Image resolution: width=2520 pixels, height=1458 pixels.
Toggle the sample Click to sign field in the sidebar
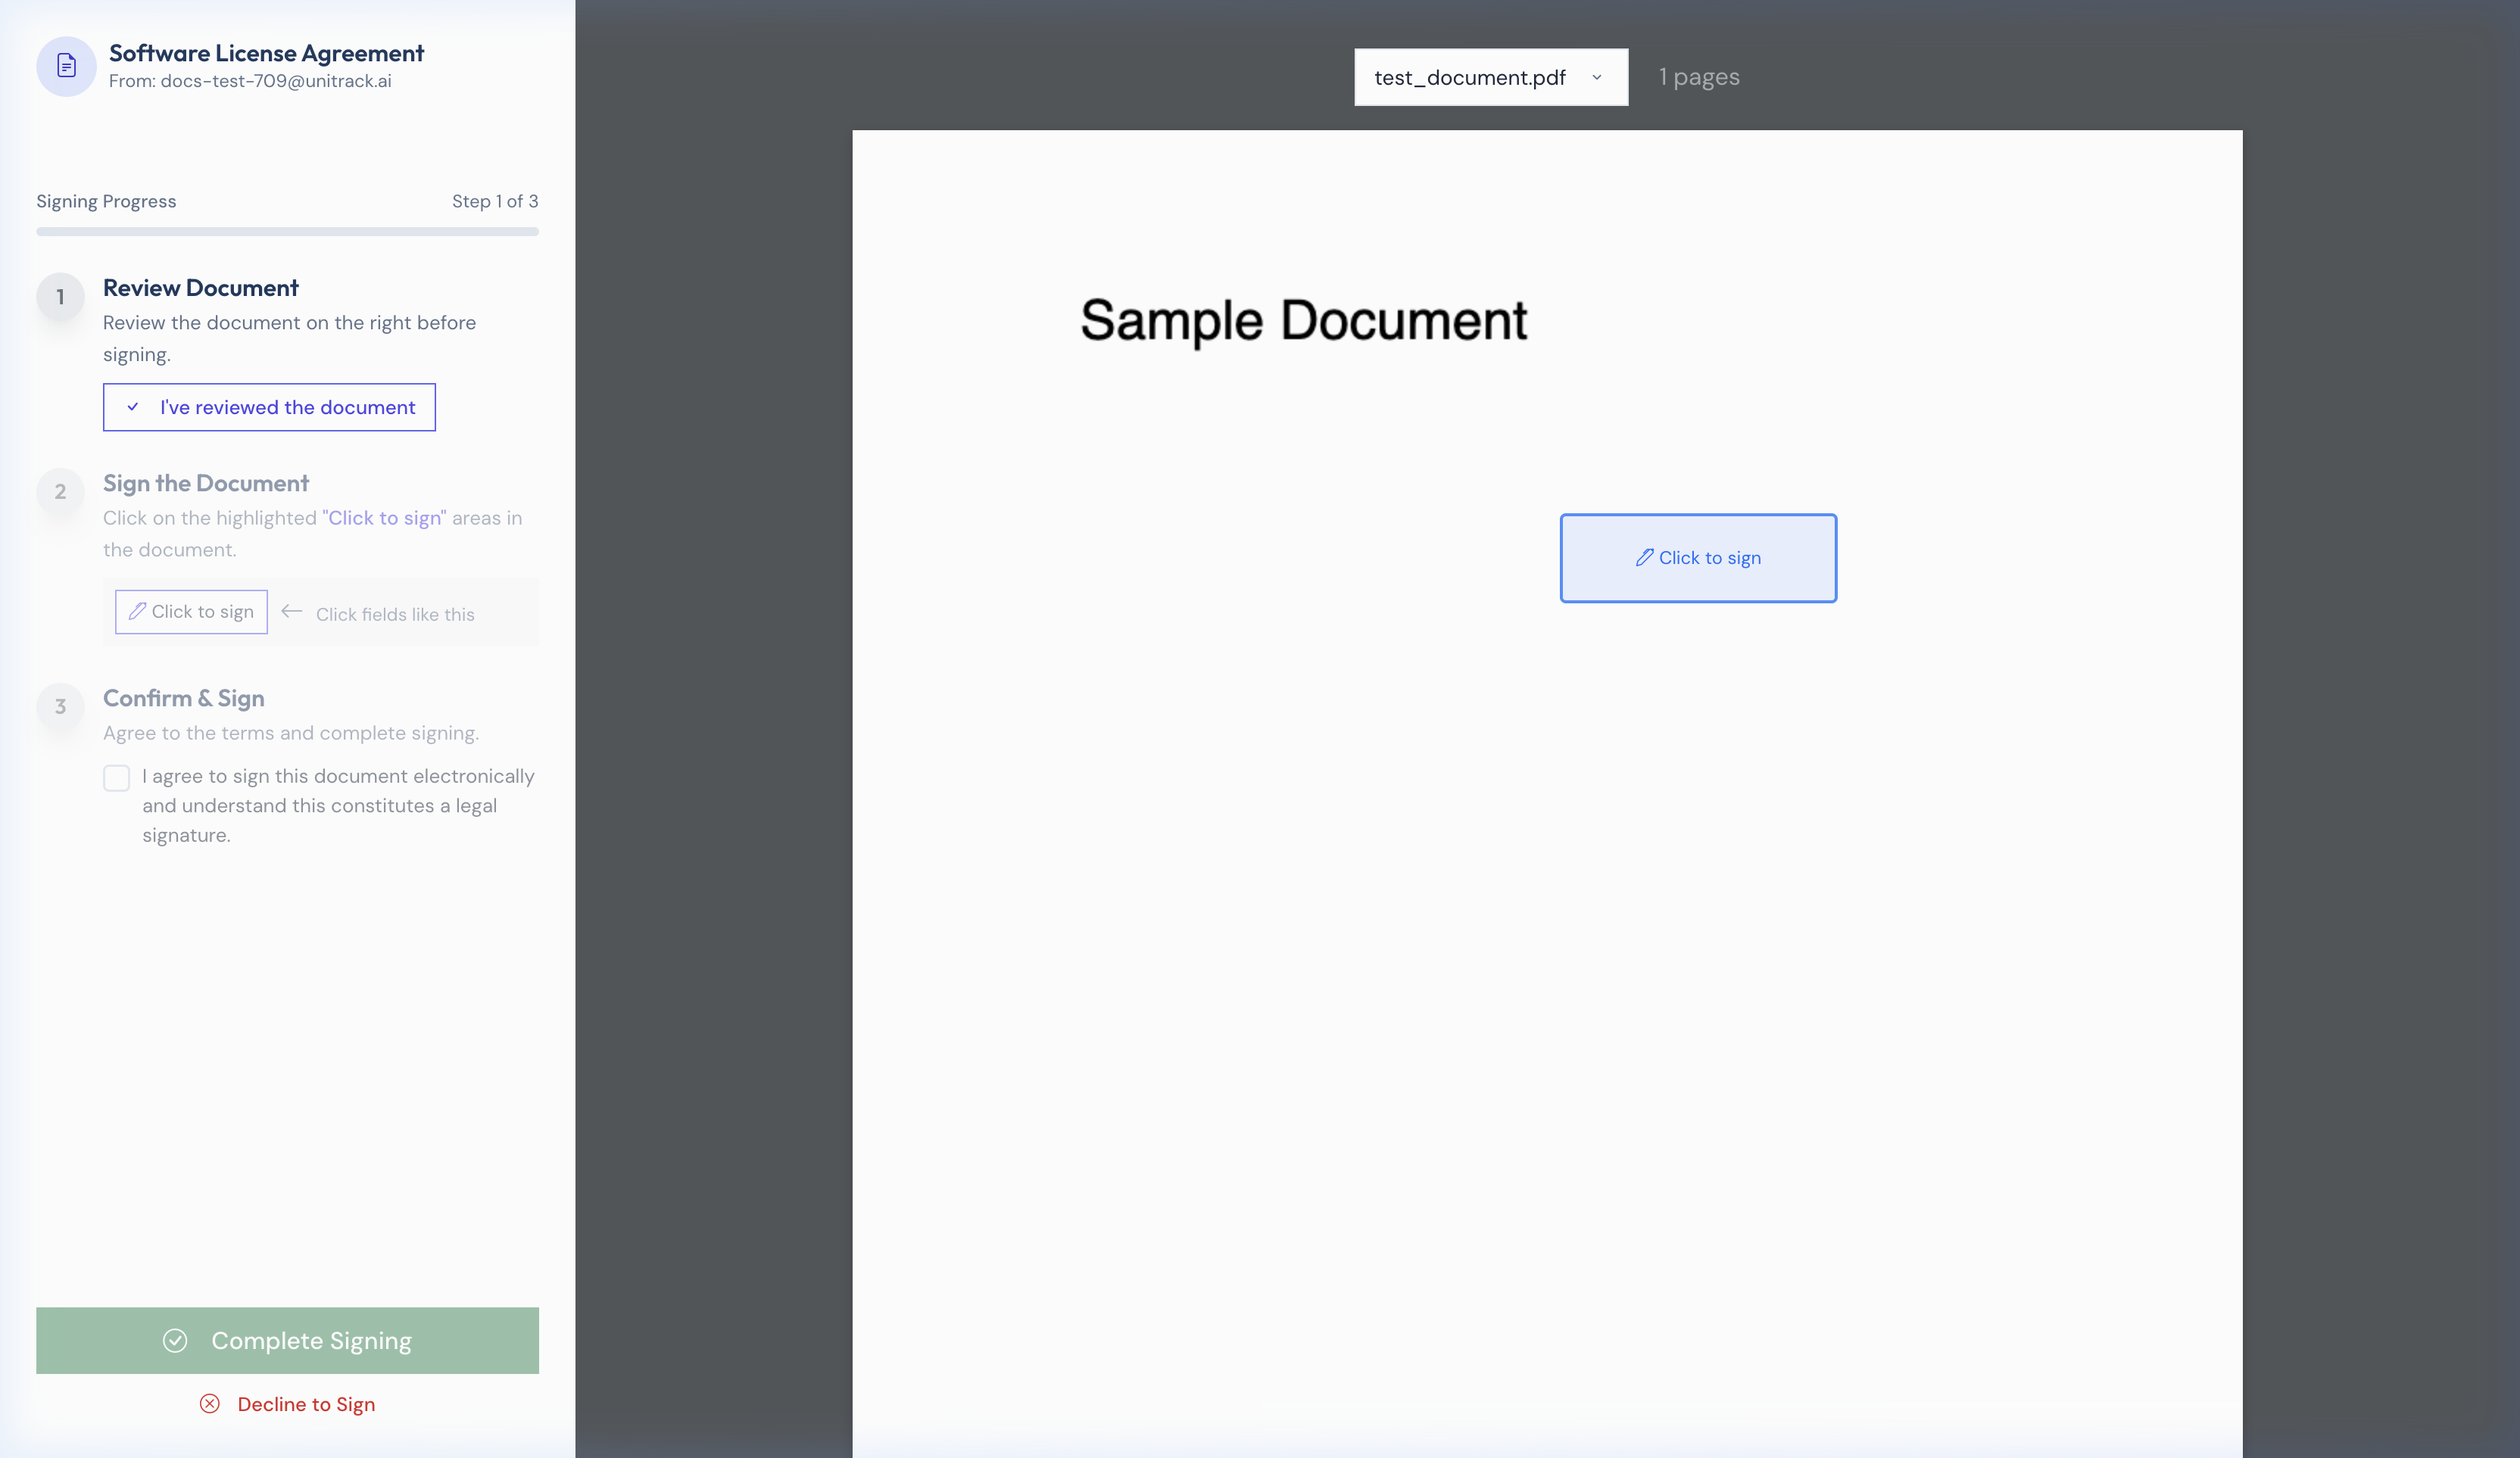(x=190, y=611)
